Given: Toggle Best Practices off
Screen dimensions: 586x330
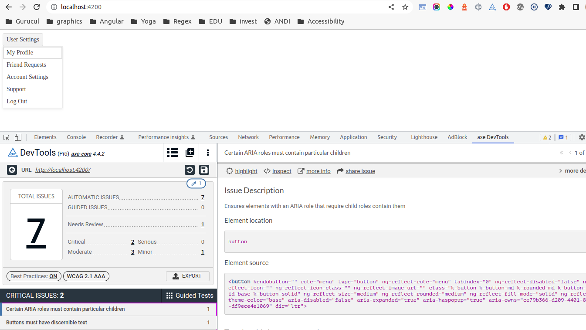Looking at the screenshot, I should click(x=34, y=276).
